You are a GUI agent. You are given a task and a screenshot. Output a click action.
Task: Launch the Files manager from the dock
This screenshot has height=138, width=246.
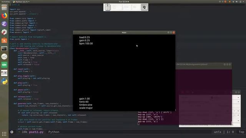click(x=4, y=8)
